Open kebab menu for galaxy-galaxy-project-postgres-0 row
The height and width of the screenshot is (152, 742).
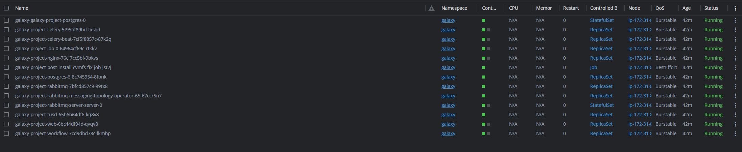point(735,20)
